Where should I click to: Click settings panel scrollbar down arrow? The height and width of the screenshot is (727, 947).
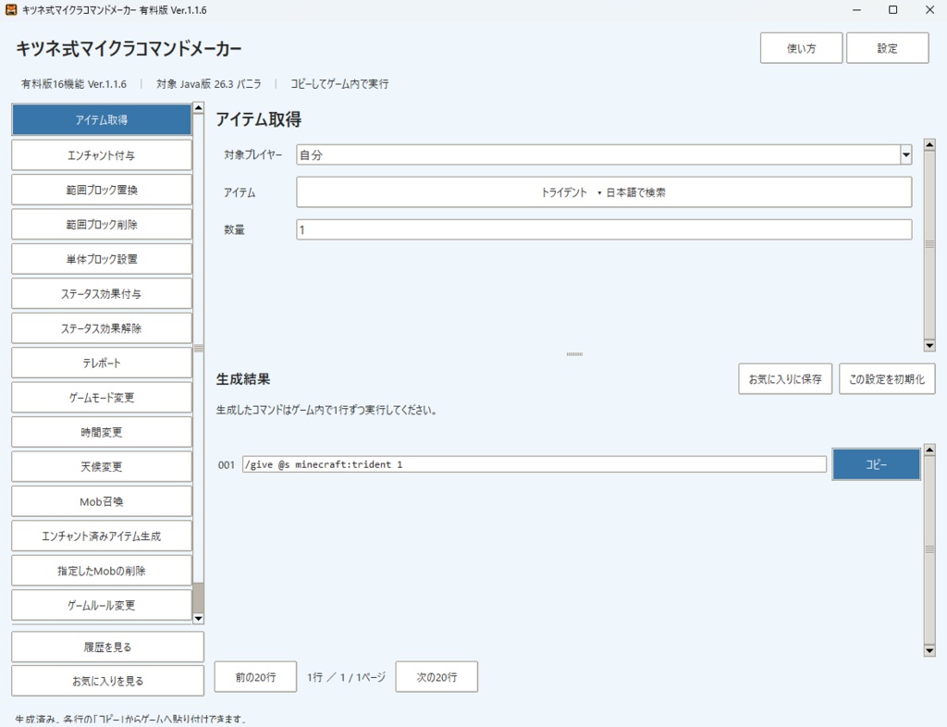pos(929,345)
